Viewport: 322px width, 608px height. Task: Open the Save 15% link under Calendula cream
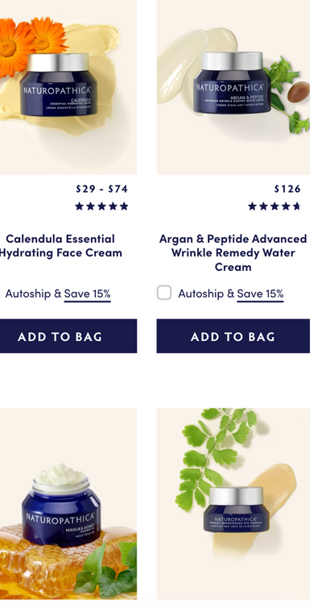[88, 294]
